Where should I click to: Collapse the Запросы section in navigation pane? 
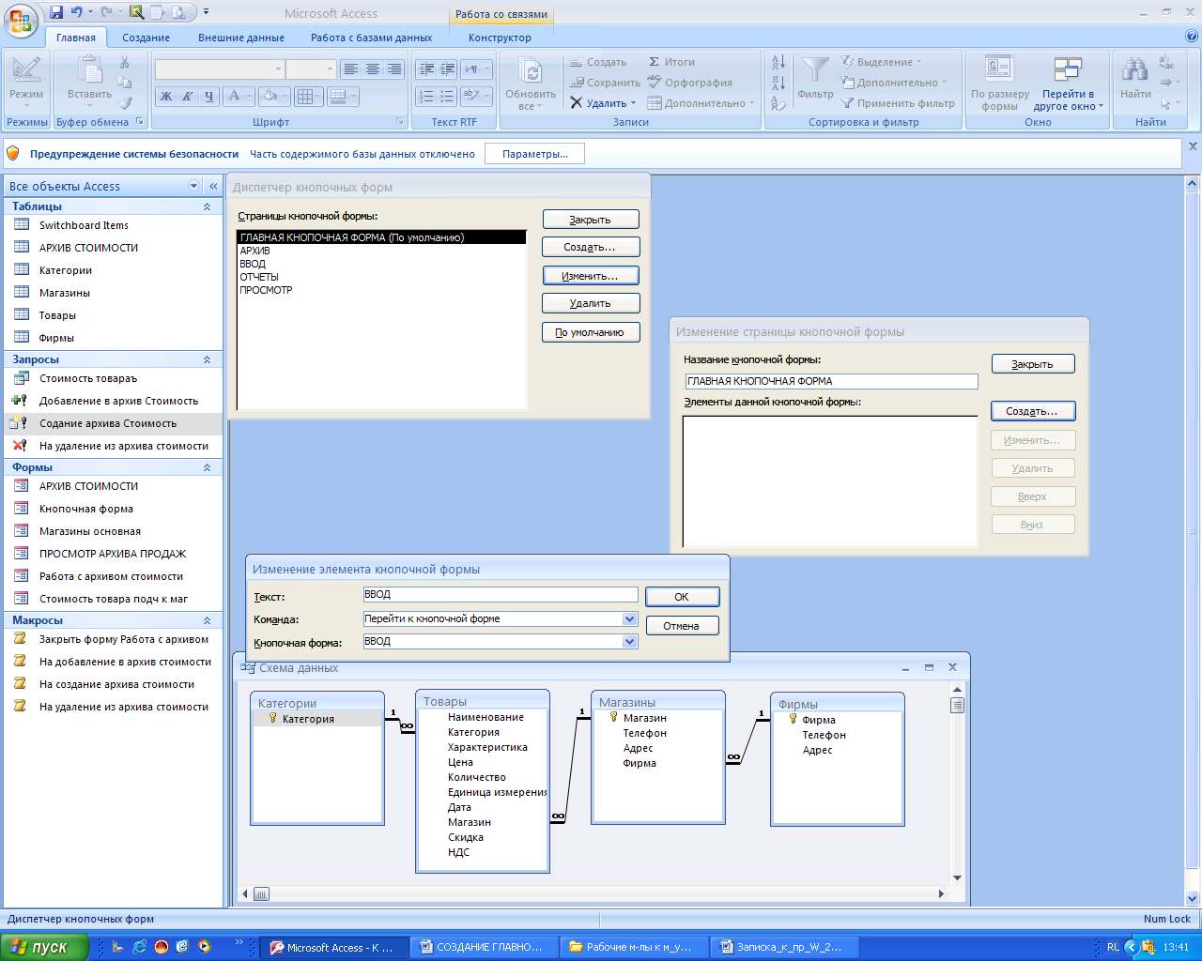pos(207,359)
